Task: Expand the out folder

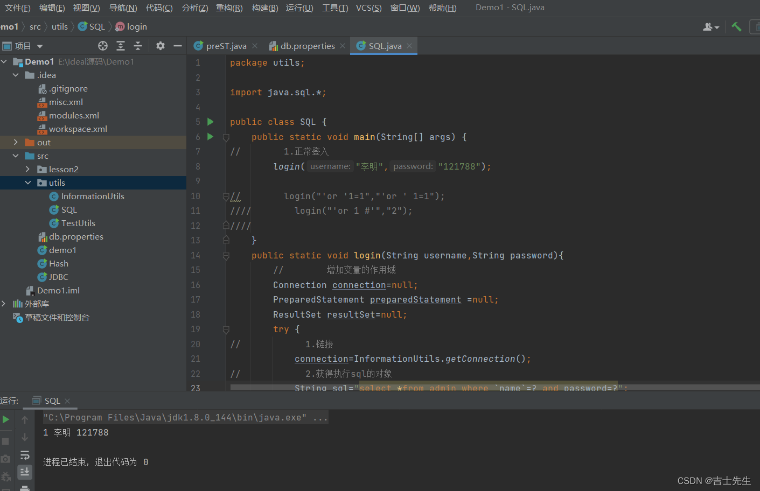Action: 16,142
